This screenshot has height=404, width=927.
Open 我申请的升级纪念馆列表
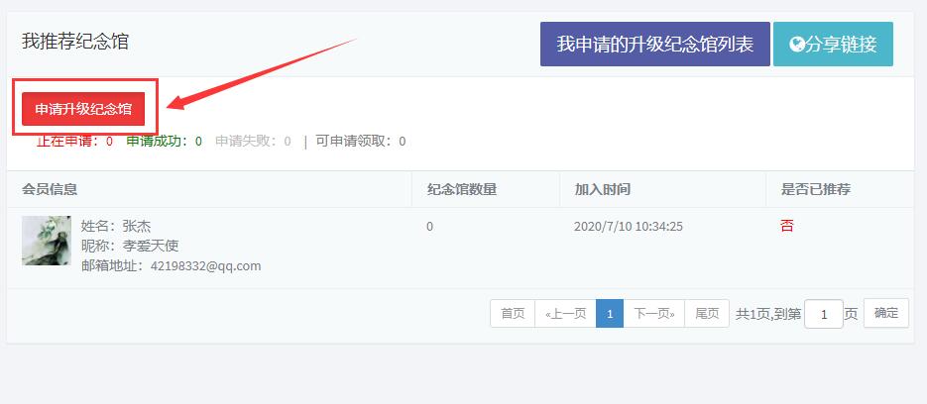655,45
